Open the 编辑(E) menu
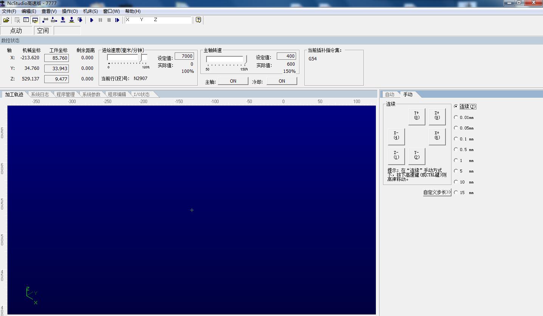Viewport: 543px width, 316px height. 29,11
